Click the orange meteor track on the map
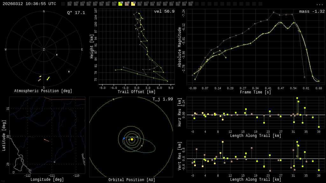 pos(46,140)
